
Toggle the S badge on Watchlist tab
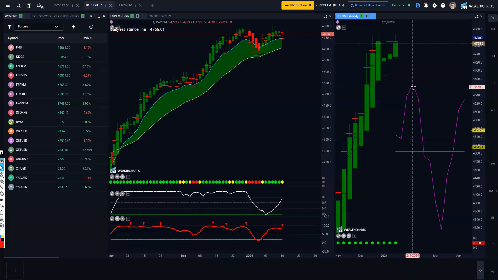pos(20,16)
